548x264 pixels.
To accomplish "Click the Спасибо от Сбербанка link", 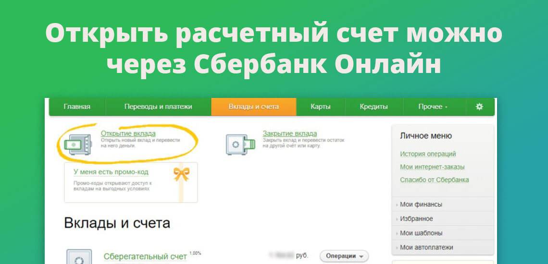I will [x=435, y=180].
